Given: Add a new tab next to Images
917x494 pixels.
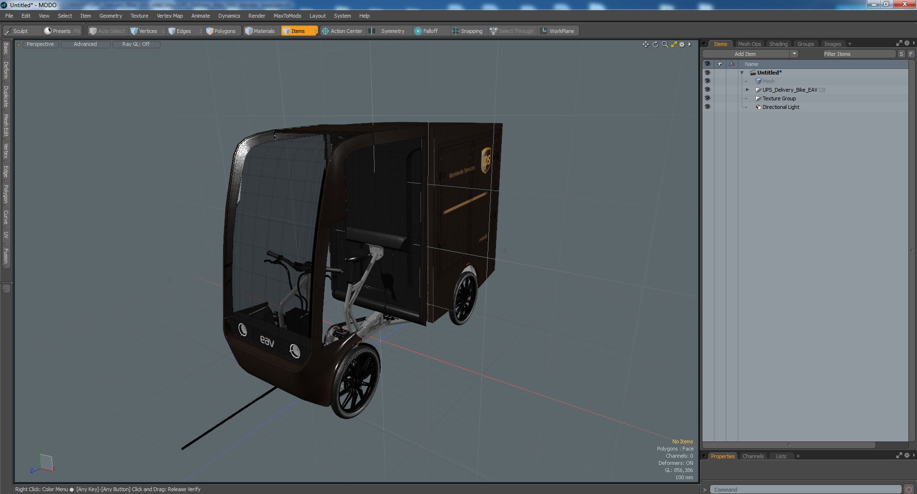Looking at the screenshot, I should pyautogui.click(x=849, y=44).
